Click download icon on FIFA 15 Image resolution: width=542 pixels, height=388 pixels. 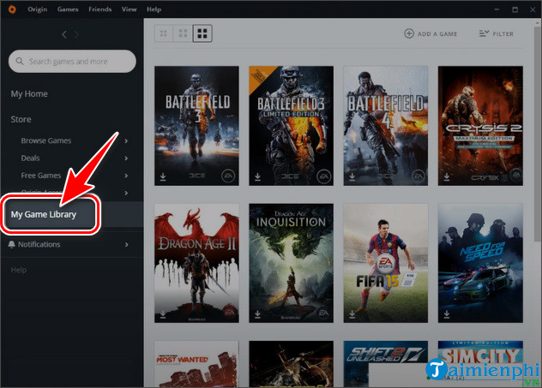(352, 314)
